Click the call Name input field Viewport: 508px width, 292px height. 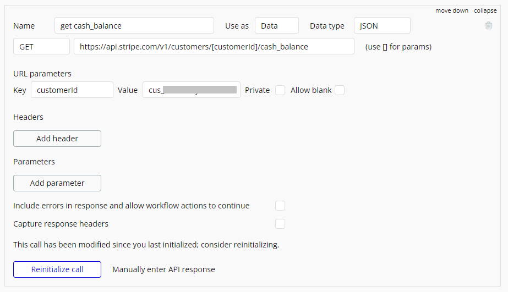click(134, 26)
